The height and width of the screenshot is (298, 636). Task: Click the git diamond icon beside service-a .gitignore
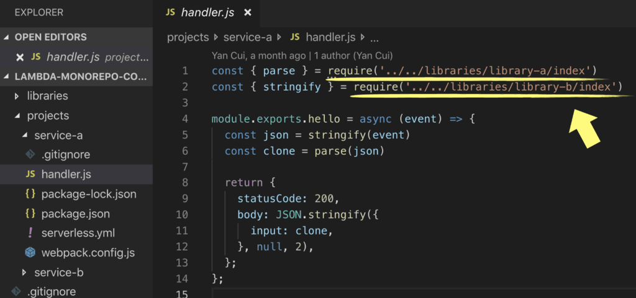click(x=30, y=155)
